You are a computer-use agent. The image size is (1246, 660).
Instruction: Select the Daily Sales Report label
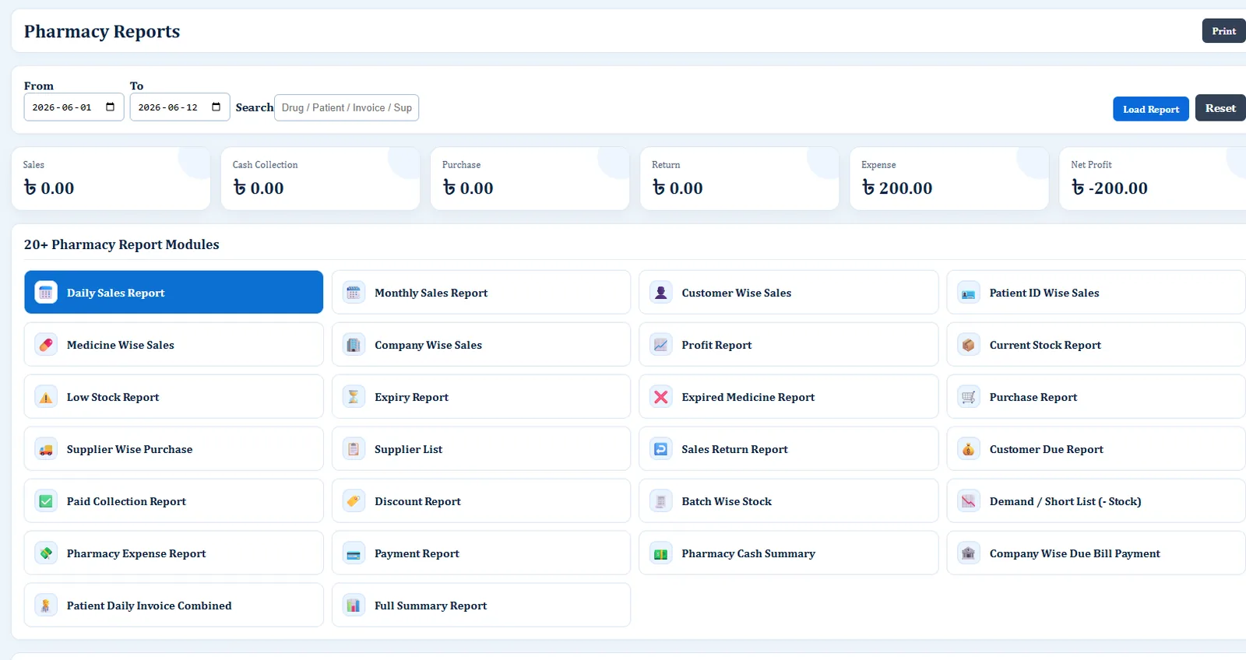click(115, 293)
